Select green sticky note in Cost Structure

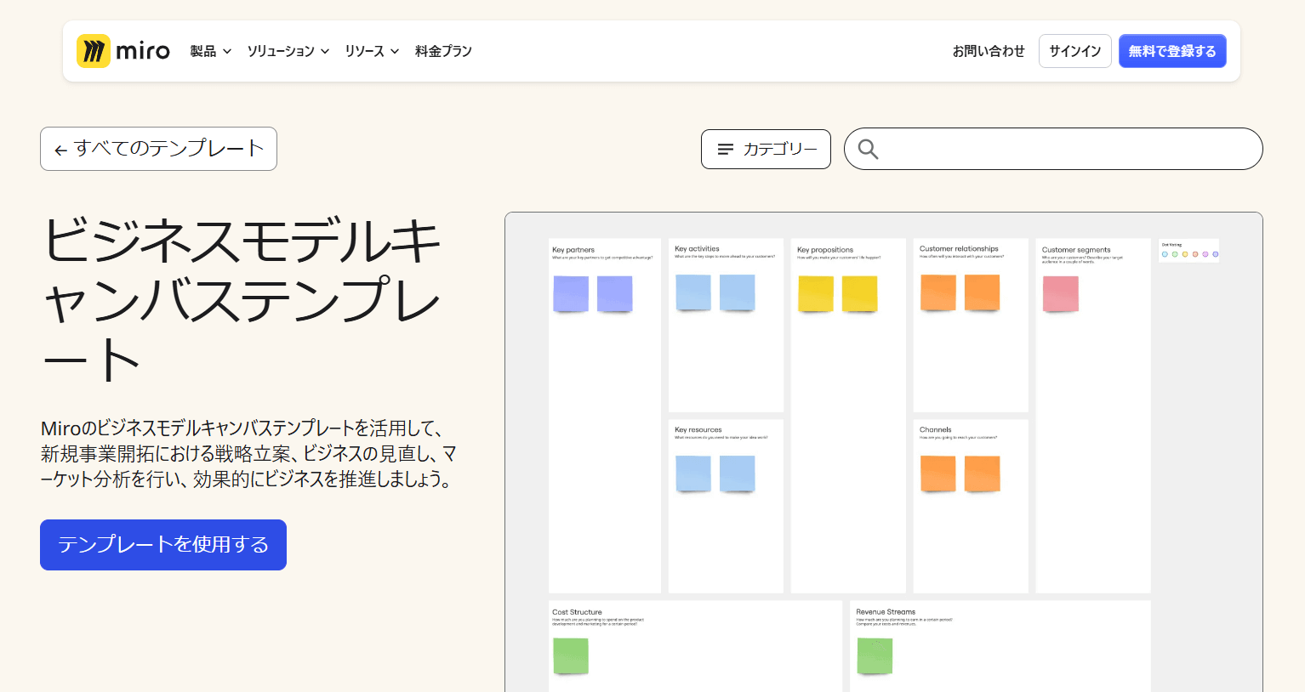[x=571, y=656]
